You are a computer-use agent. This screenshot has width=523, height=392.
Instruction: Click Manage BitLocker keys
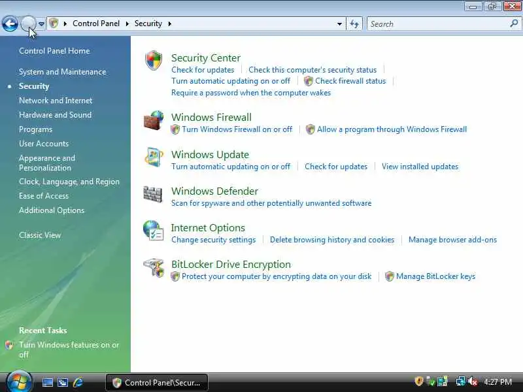tap(435, 276)
